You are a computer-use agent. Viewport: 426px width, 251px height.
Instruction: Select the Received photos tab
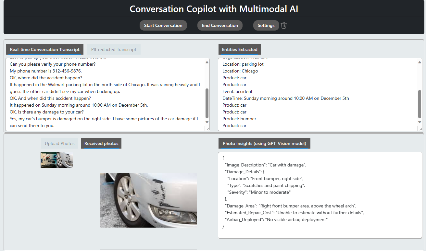tap(101, 143)
